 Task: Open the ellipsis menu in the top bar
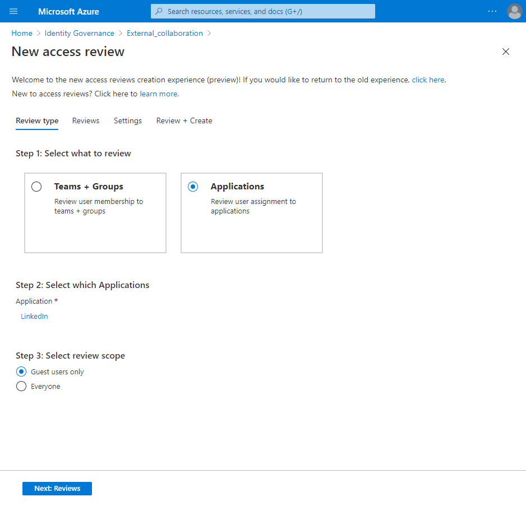click(492, 11)
